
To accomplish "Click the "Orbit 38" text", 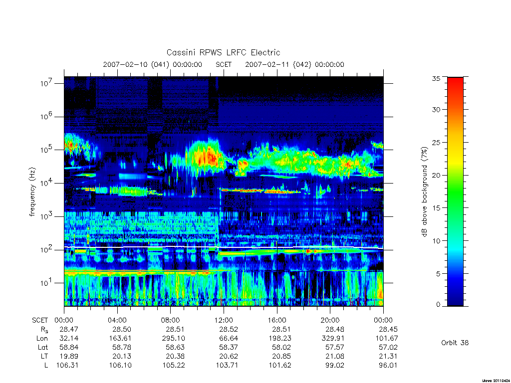I will point(455,343).
